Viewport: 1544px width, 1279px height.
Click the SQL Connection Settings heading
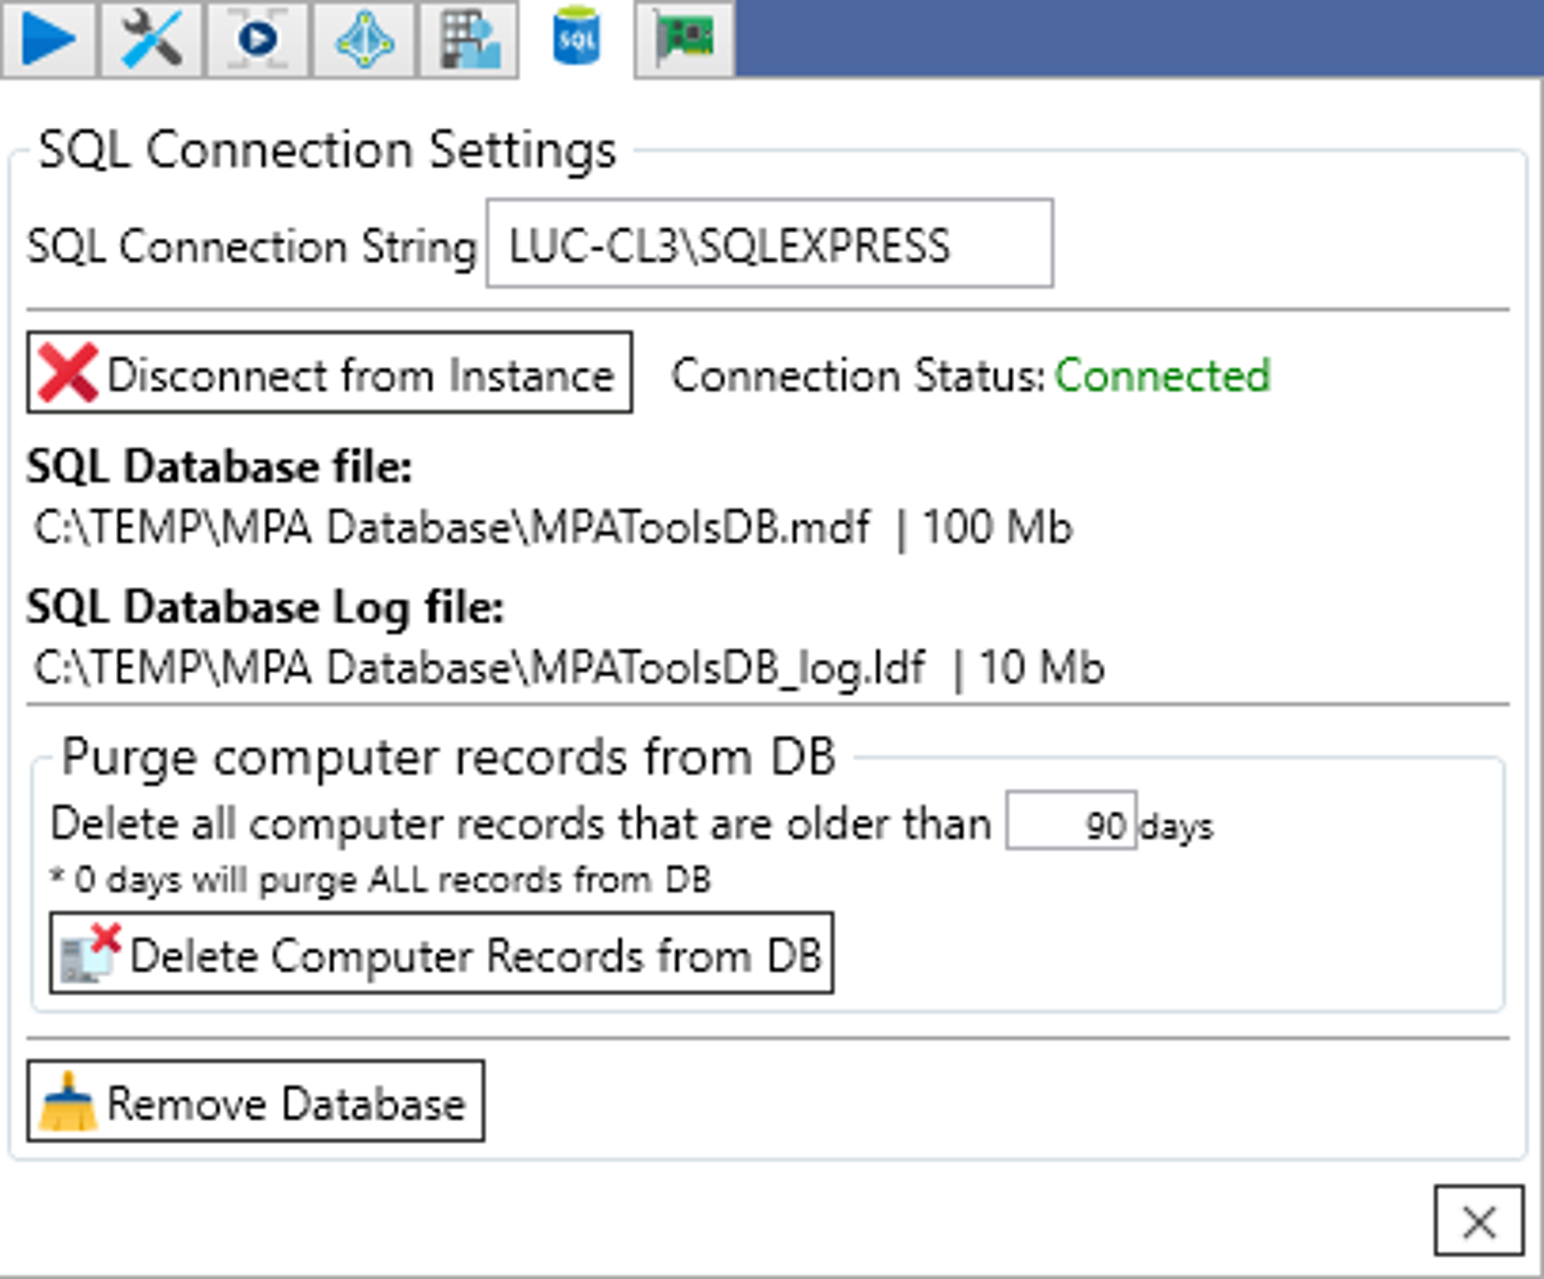[327, 152]
